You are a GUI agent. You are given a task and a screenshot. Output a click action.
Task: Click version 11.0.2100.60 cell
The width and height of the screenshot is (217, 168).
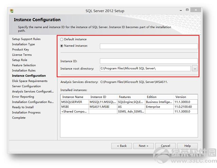click(x=185, y=107)
